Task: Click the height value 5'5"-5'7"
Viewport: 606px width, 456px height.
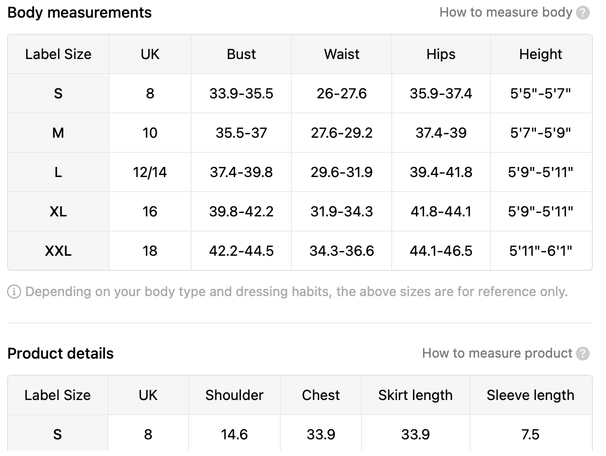Action: pos(541,93)
